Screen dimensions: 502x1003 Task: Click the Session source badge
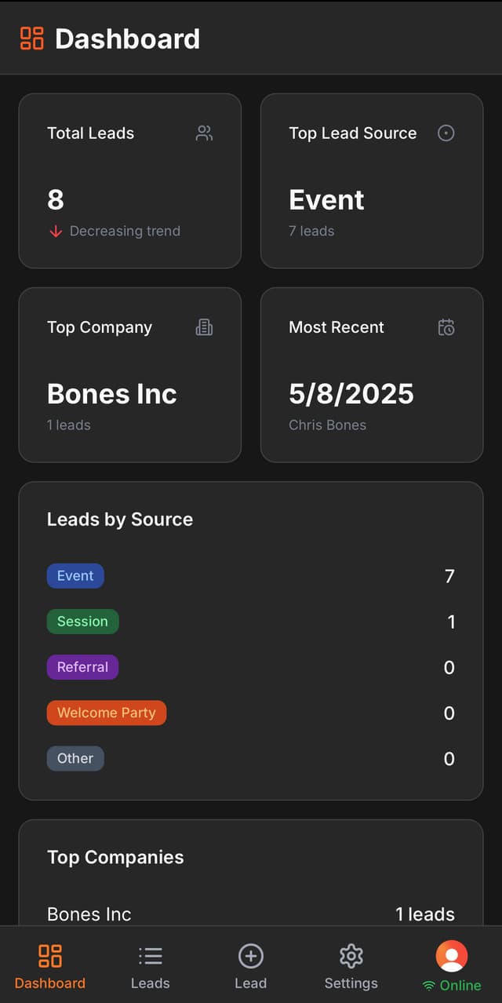pyautogui.click(x=82, y=621)
